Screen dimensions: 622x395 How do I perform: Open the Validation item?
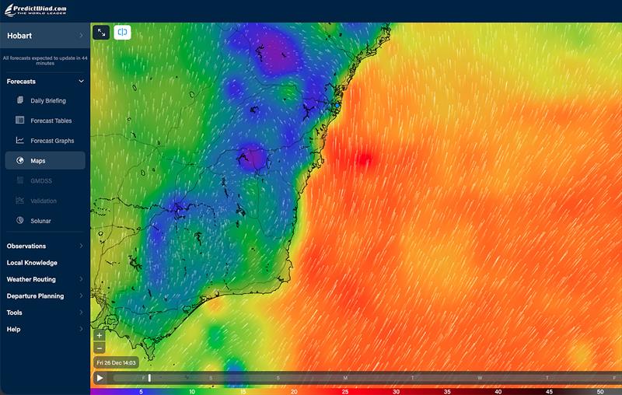coord(44,201)
